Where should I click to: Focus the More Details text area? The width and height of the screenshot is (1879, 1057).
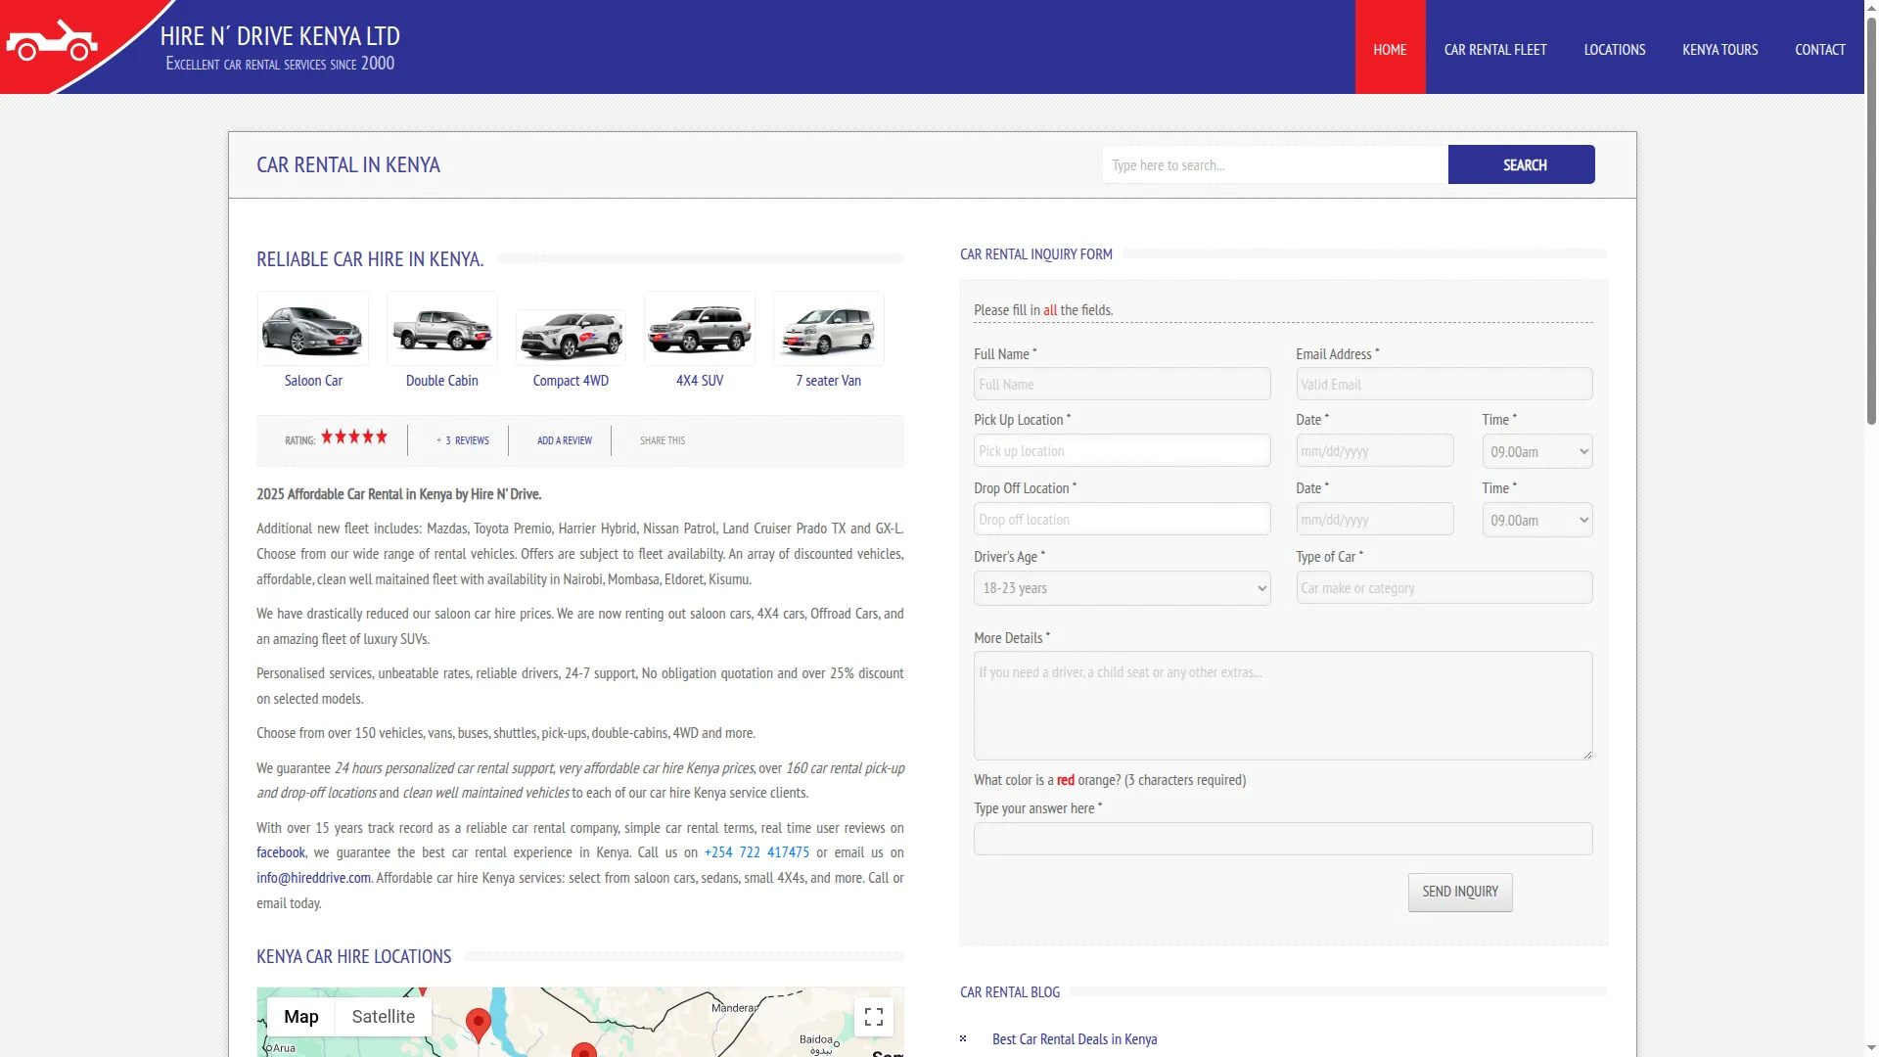1283,706
